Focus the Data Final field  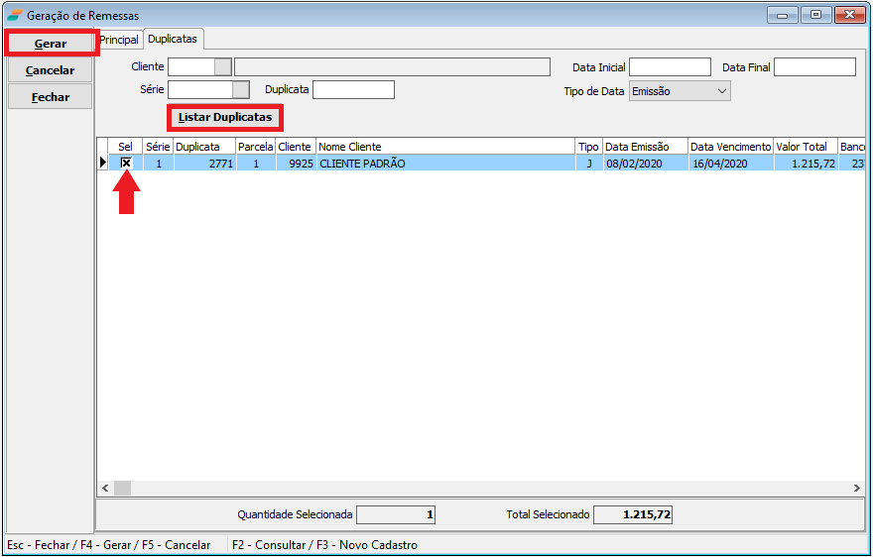[x=813, y=67]
